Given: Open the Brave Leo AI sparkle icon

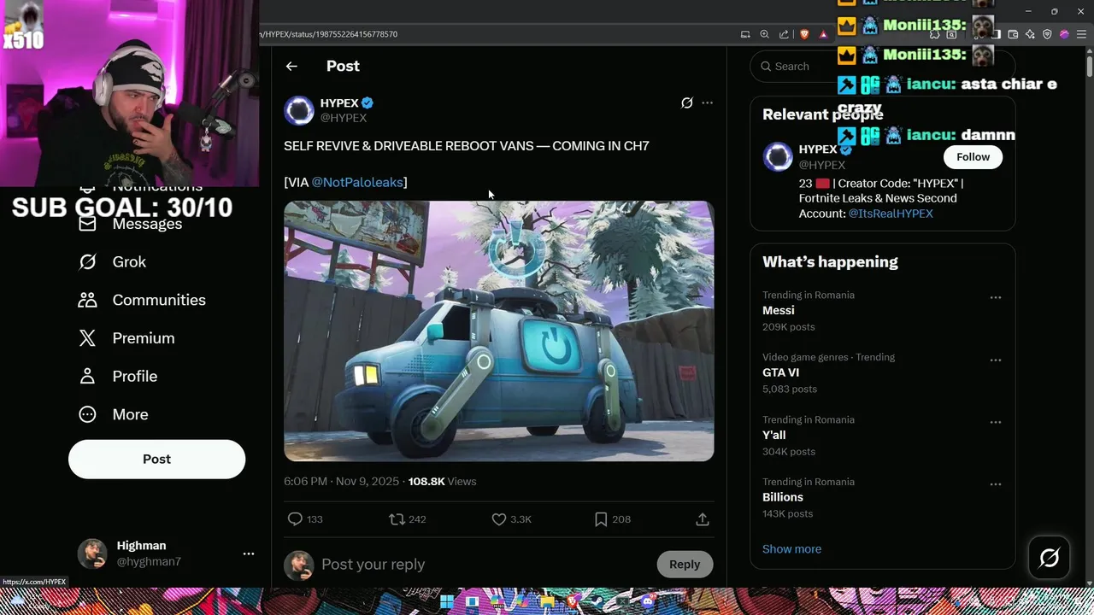Looking at the screenshot, I should pos(1030,34).
